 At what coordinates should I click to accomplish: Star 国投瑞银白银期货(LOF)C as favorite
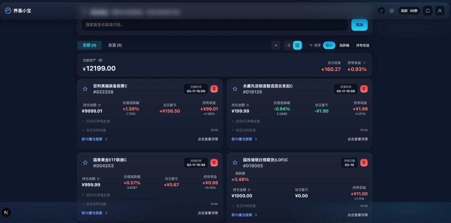point(235,162)
